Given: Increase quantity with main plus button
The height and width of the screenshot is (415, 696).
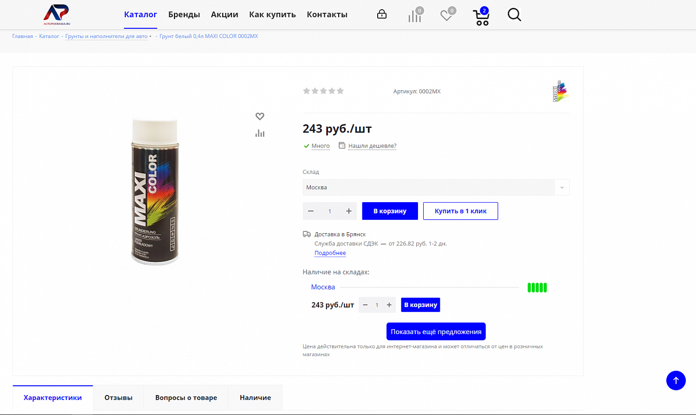Looking at the screenshot, I should pyautogui.click(x=349, y=211).
